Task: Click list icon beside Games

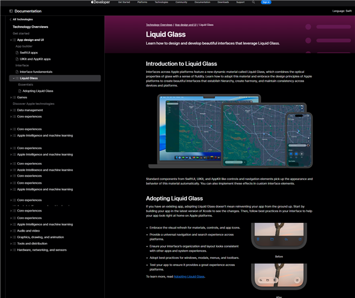Action: (x=14, y=97)
